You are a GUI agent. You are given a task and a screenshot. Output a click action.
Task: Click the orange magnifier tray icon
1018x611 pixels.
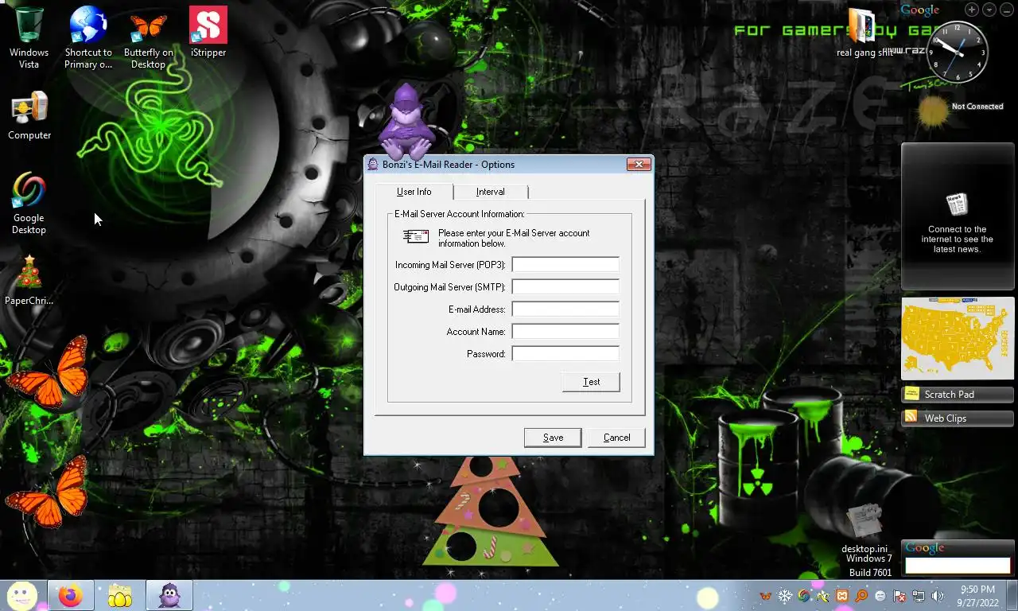(x=861, y=596)
